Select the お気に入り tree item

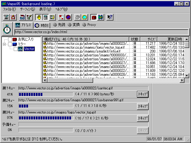(26, 39)
